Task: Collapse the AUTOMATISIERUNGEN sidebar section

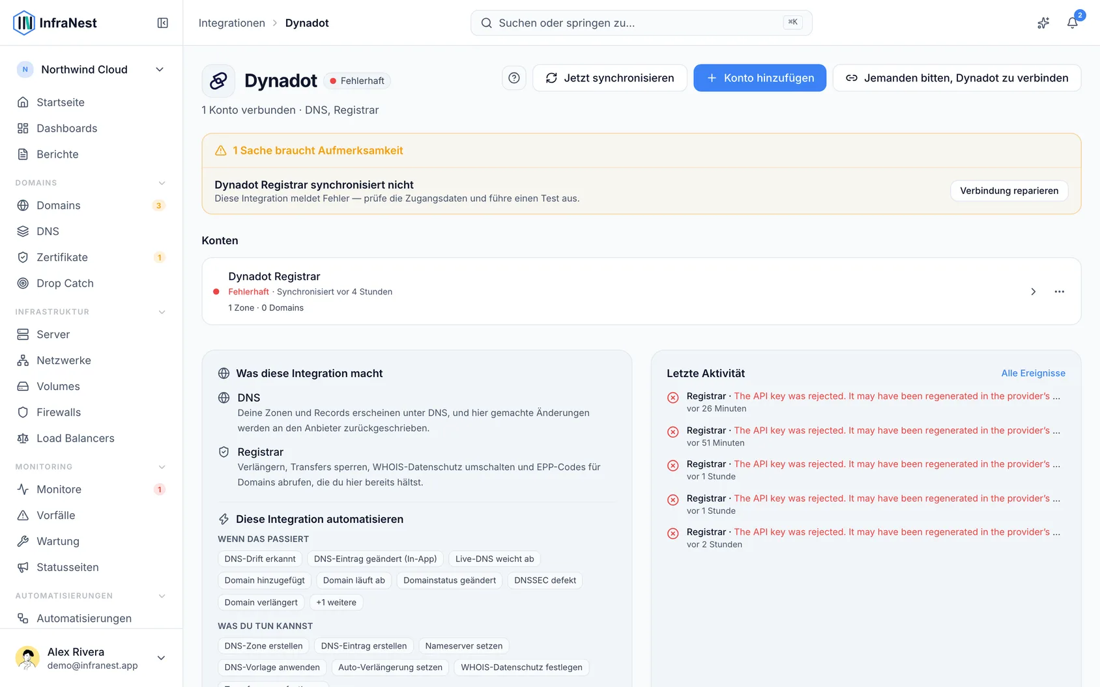Action: click(x=162, y=596)
